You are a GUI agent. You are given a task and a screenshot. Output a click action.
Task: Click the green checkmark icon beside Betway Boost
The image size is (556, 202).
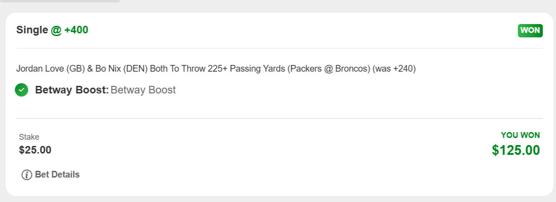(21, 90)
